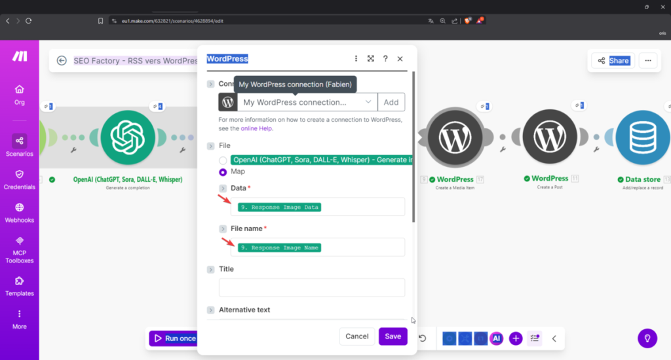
Task: Click the back arrow next to scenario name
Action: [62, 61]
